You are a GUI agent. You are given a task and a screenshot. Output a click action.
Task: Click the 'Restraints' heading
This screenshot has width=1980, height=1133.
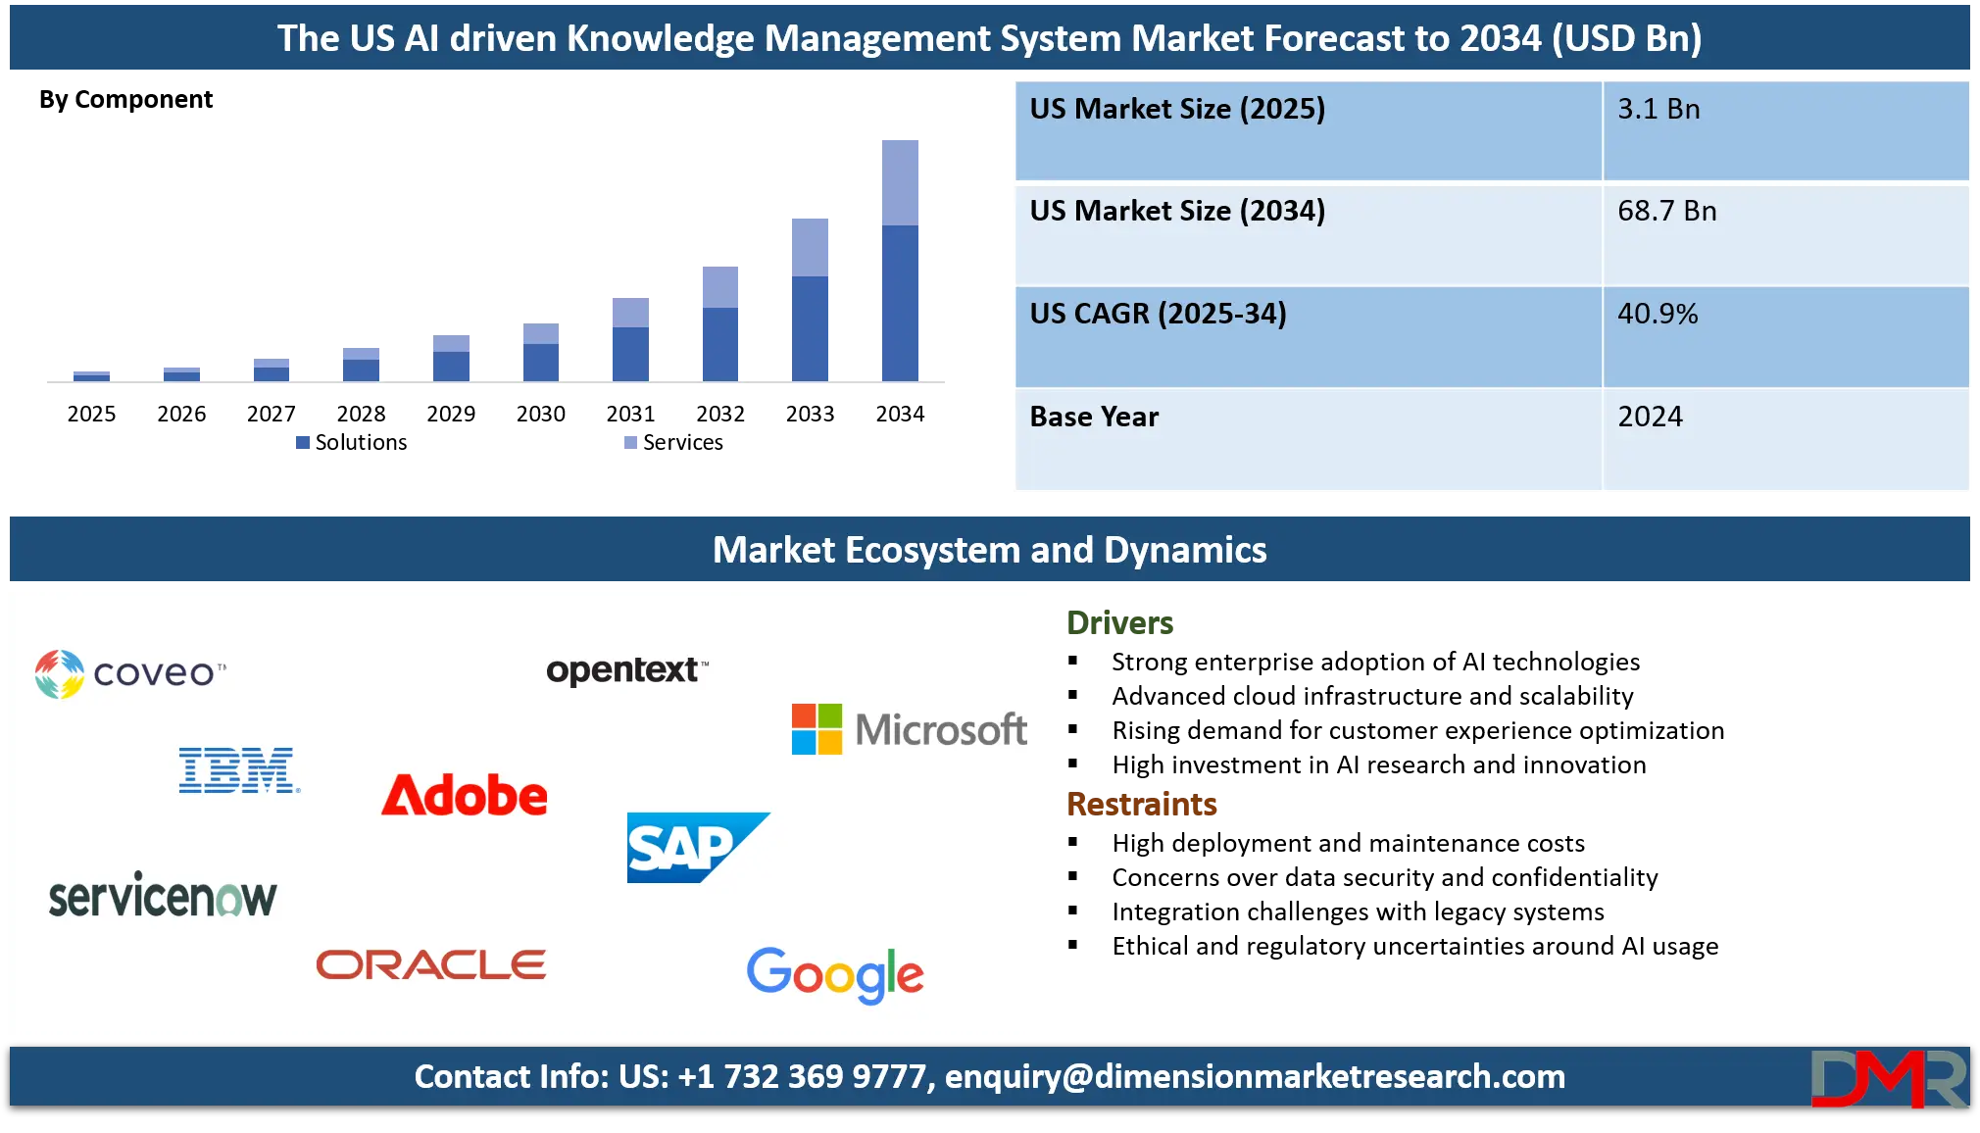[1142, 804]
